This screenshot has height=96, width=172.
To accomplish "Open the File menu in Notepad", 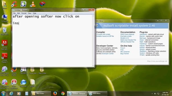I will pyautogui.click(x=14, y=13).
